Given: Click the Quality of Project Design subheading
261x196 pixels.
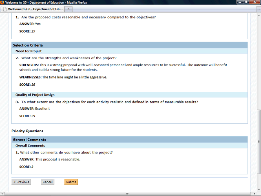Looking at the screenshot, I should point(35,95).
